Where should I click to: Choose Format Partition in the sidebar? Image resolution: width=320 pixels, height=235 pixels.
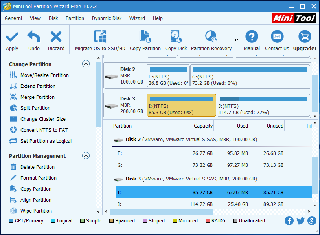33,178
